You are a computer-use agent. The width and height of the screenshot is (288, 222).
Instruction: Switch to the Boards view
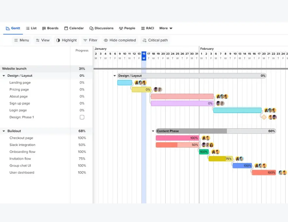pos(50,28)
